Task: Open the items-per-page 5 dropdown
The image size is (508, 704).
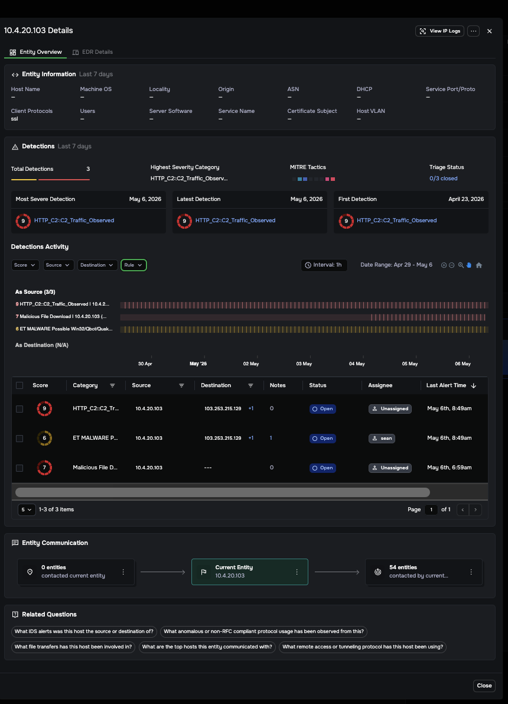Action: point(27,510)
